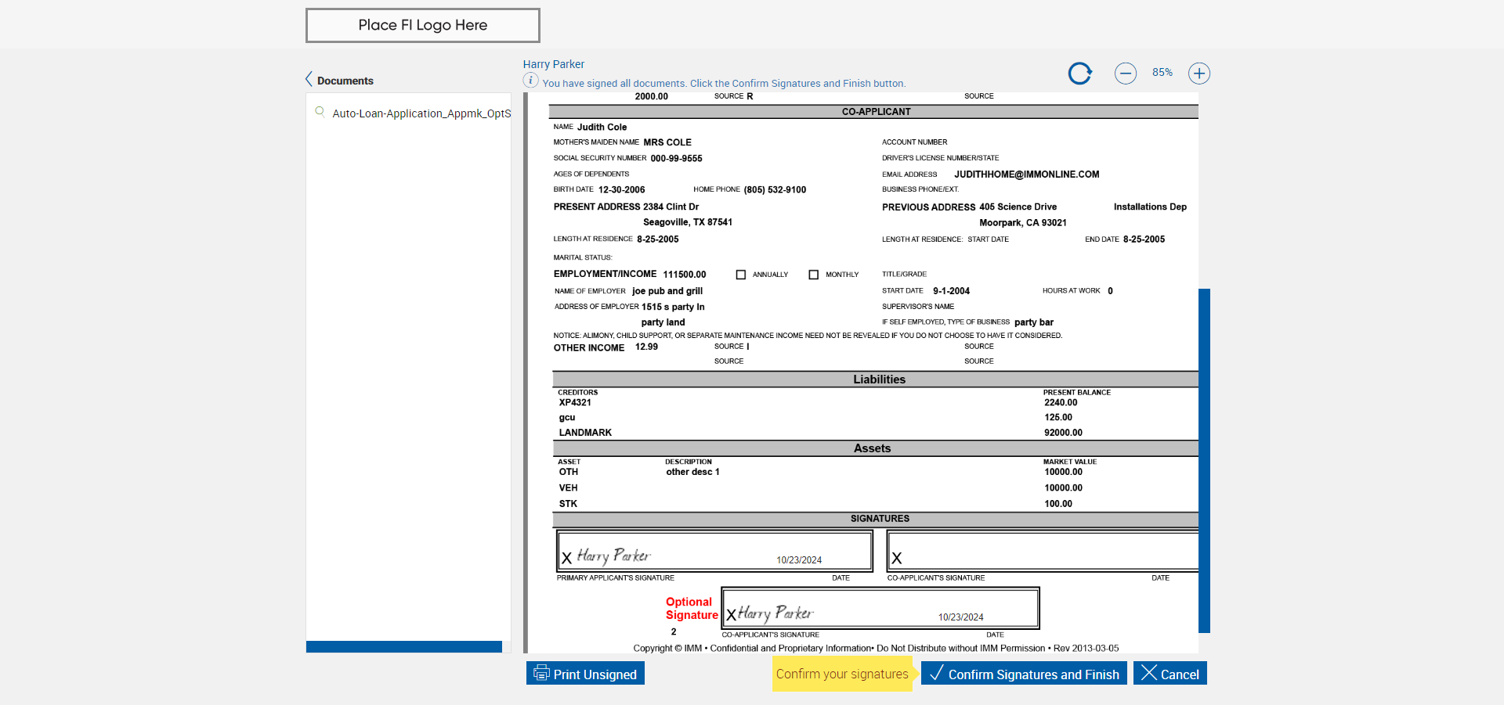Viewport: 1504px width, 705px height.
Task: Zoom in with the plus icon
Action: tap(1198, 74)
